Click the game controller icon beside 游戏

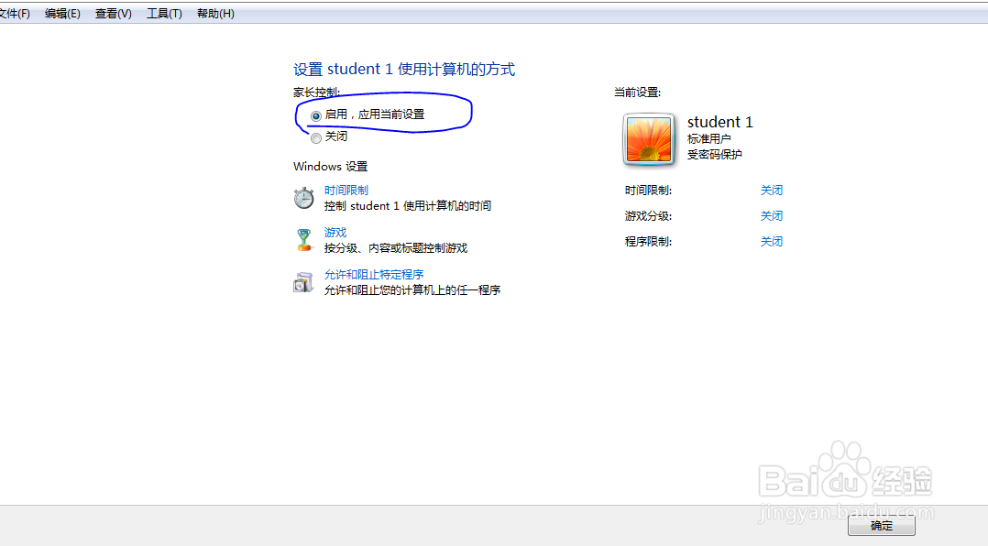[x=303, y=238]
